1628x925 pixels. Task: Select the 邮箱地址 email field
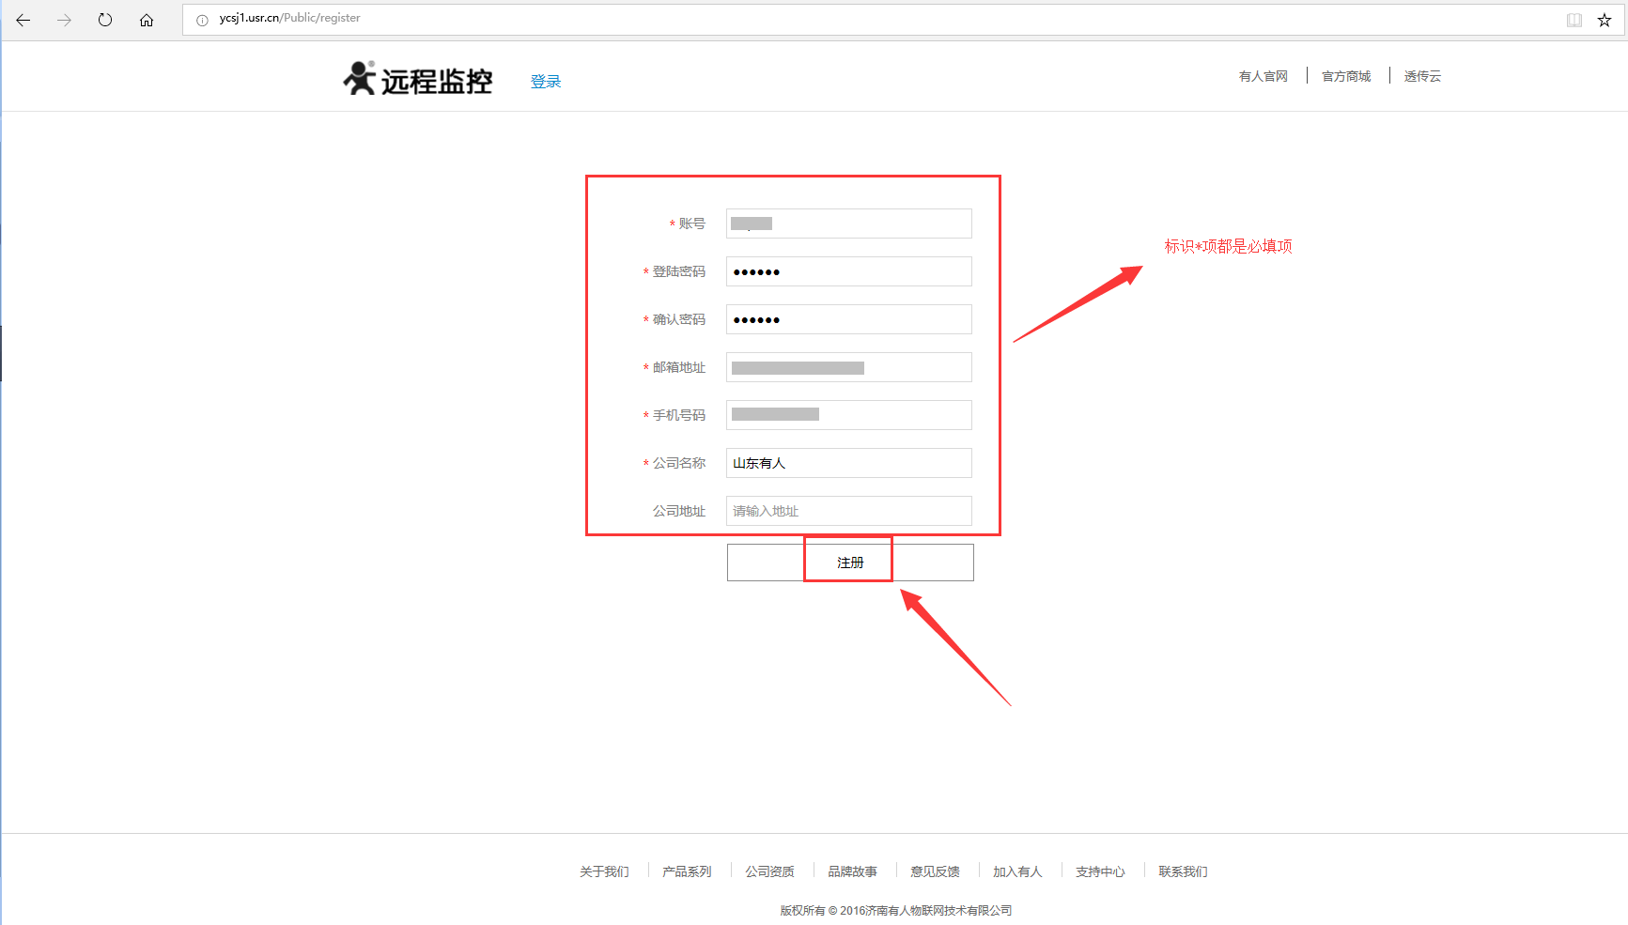tap(848, 367)
